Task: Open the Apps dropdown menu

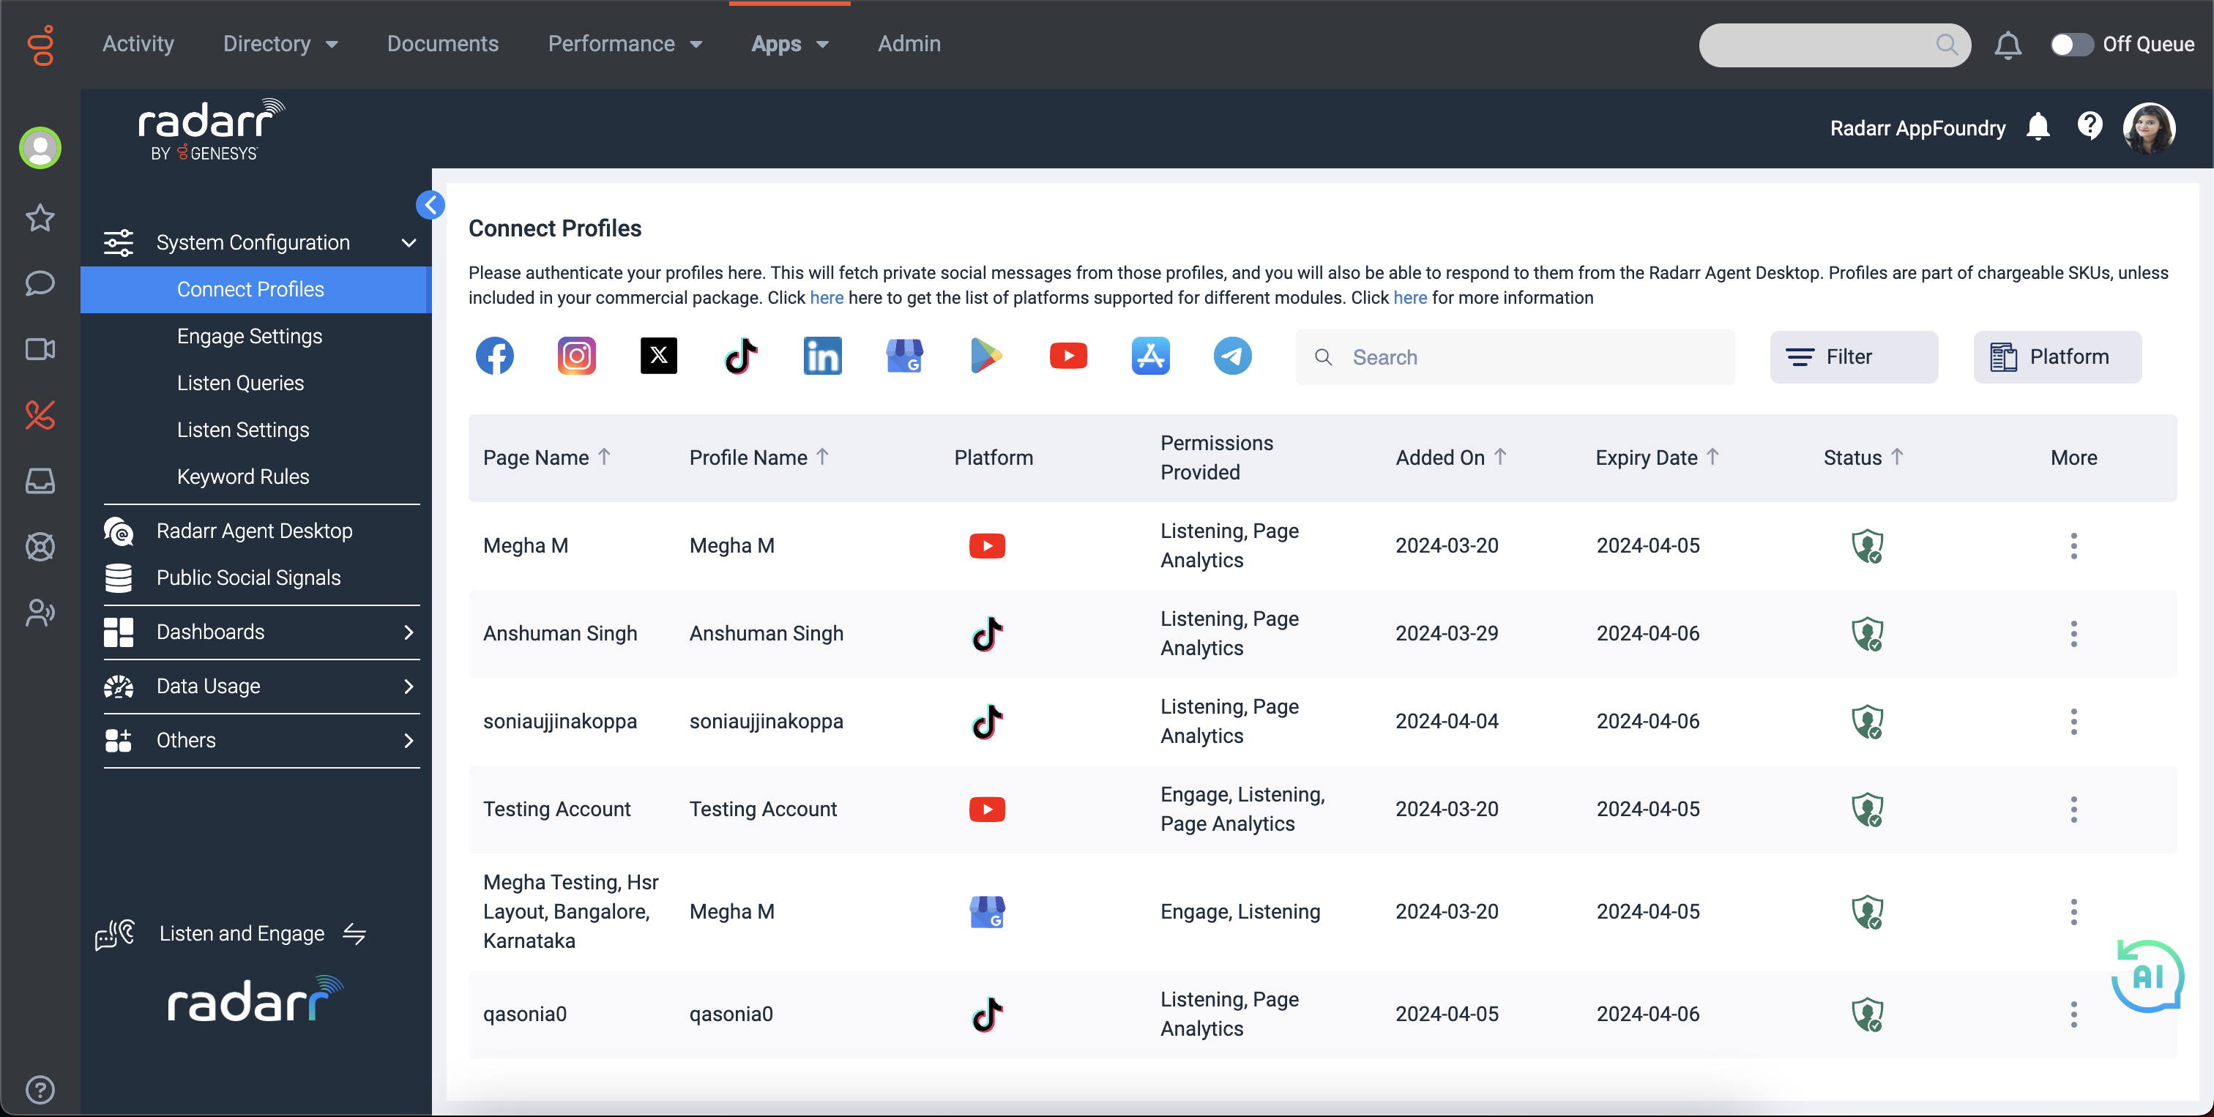Action: click(788, 44)
